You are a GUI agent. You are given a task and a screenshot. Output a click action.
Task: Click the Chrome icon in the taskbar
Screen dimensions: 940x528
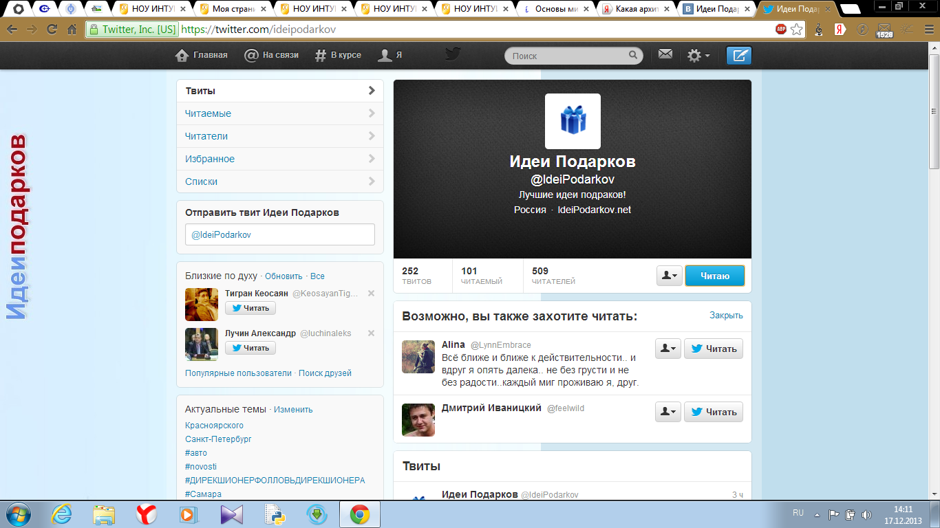pyautogui.click(x=359, y=514)
